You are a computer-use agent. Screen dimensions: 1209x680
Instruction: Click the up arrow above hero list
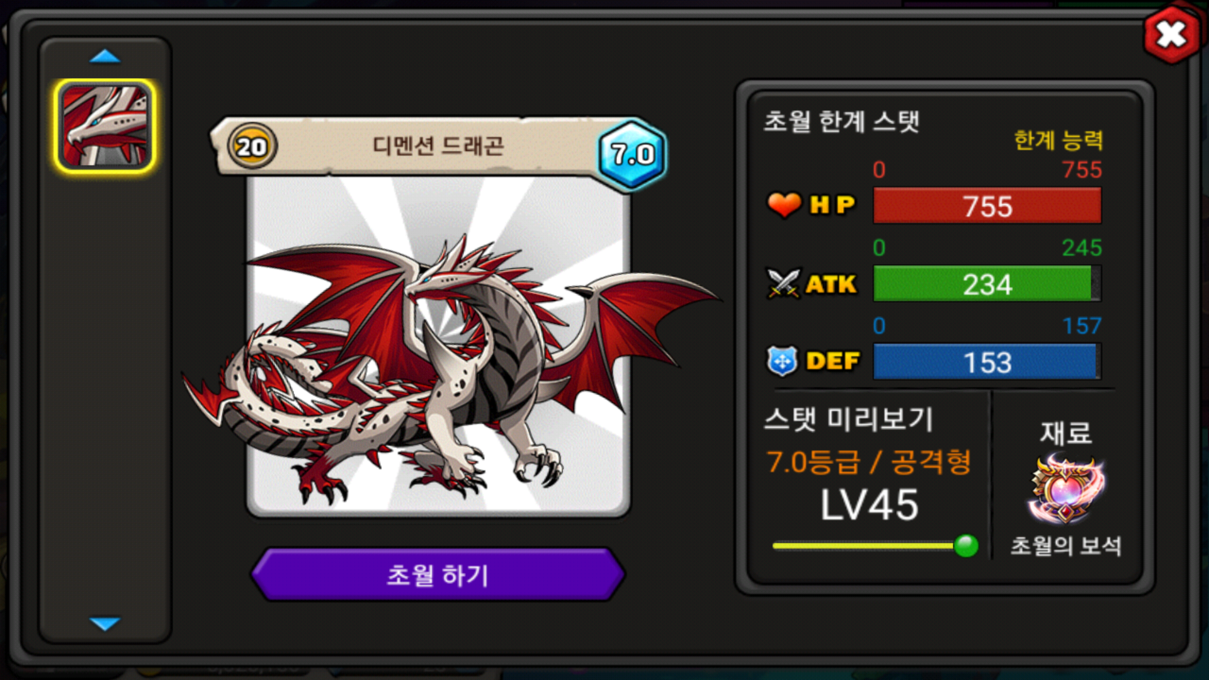(x=105, y=57)
